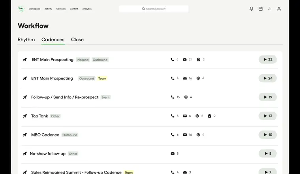
Task: Open the notifications bell
Action: point(251,9)
